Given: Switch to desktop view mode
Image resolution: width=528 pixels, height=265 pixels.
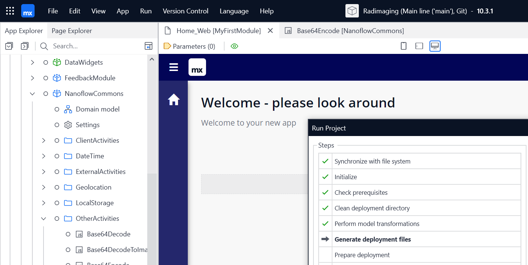Looking at the screenshot, I should point(435,46).
